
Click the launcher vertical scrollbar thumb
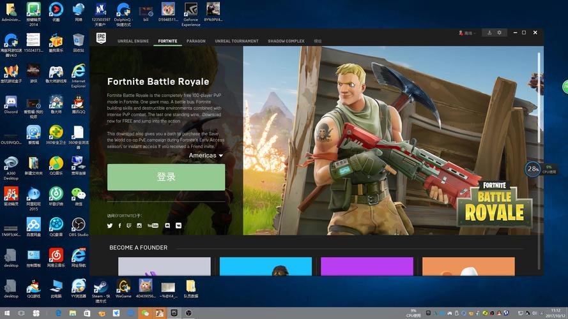539,98
